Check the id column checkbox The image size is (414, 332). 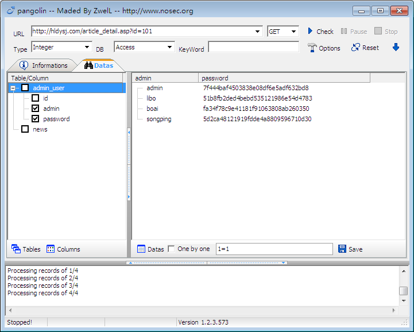point(35,98)
